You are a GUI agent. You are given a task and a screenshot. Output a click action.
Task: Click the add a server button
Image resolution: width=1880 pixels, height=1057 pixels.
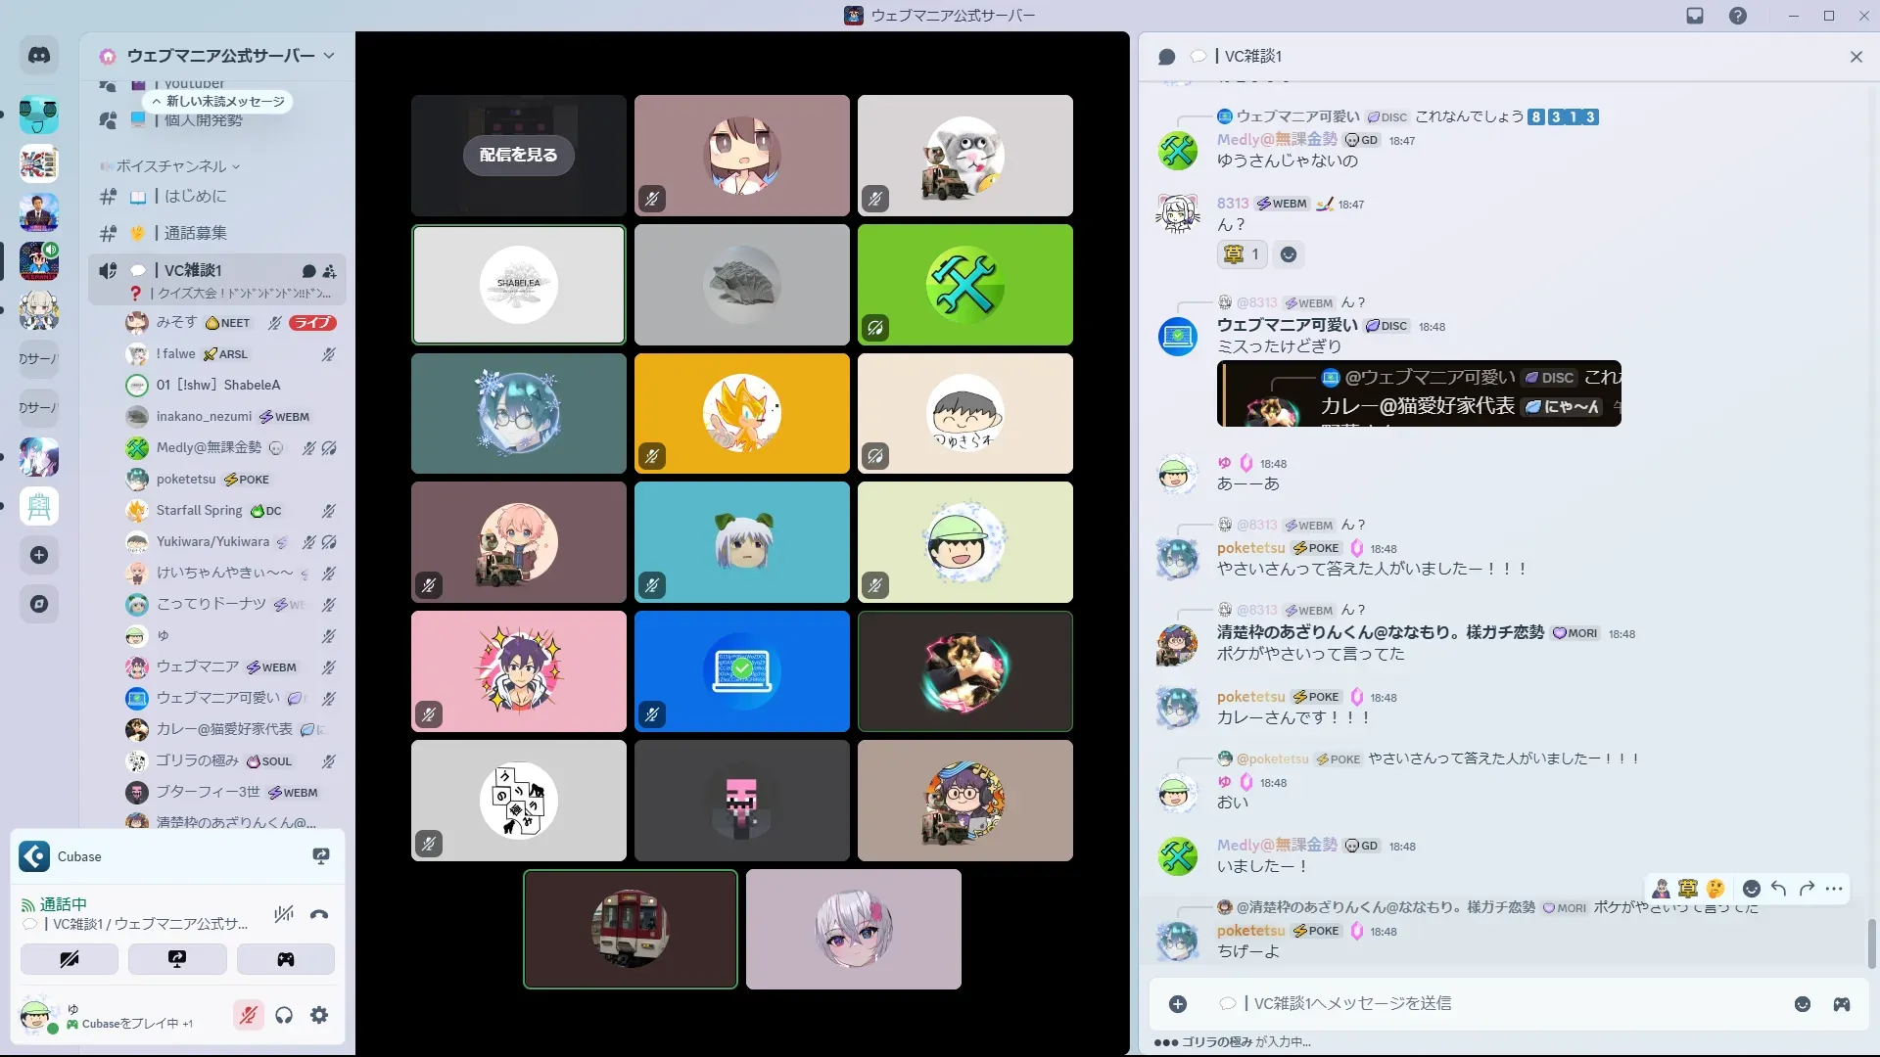(x=39, y=555)
